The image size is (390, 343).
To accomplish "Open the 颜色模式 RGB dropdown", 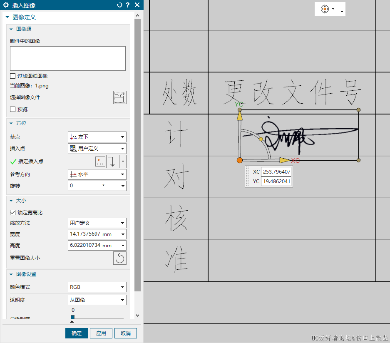I will (x=97, y=287).
